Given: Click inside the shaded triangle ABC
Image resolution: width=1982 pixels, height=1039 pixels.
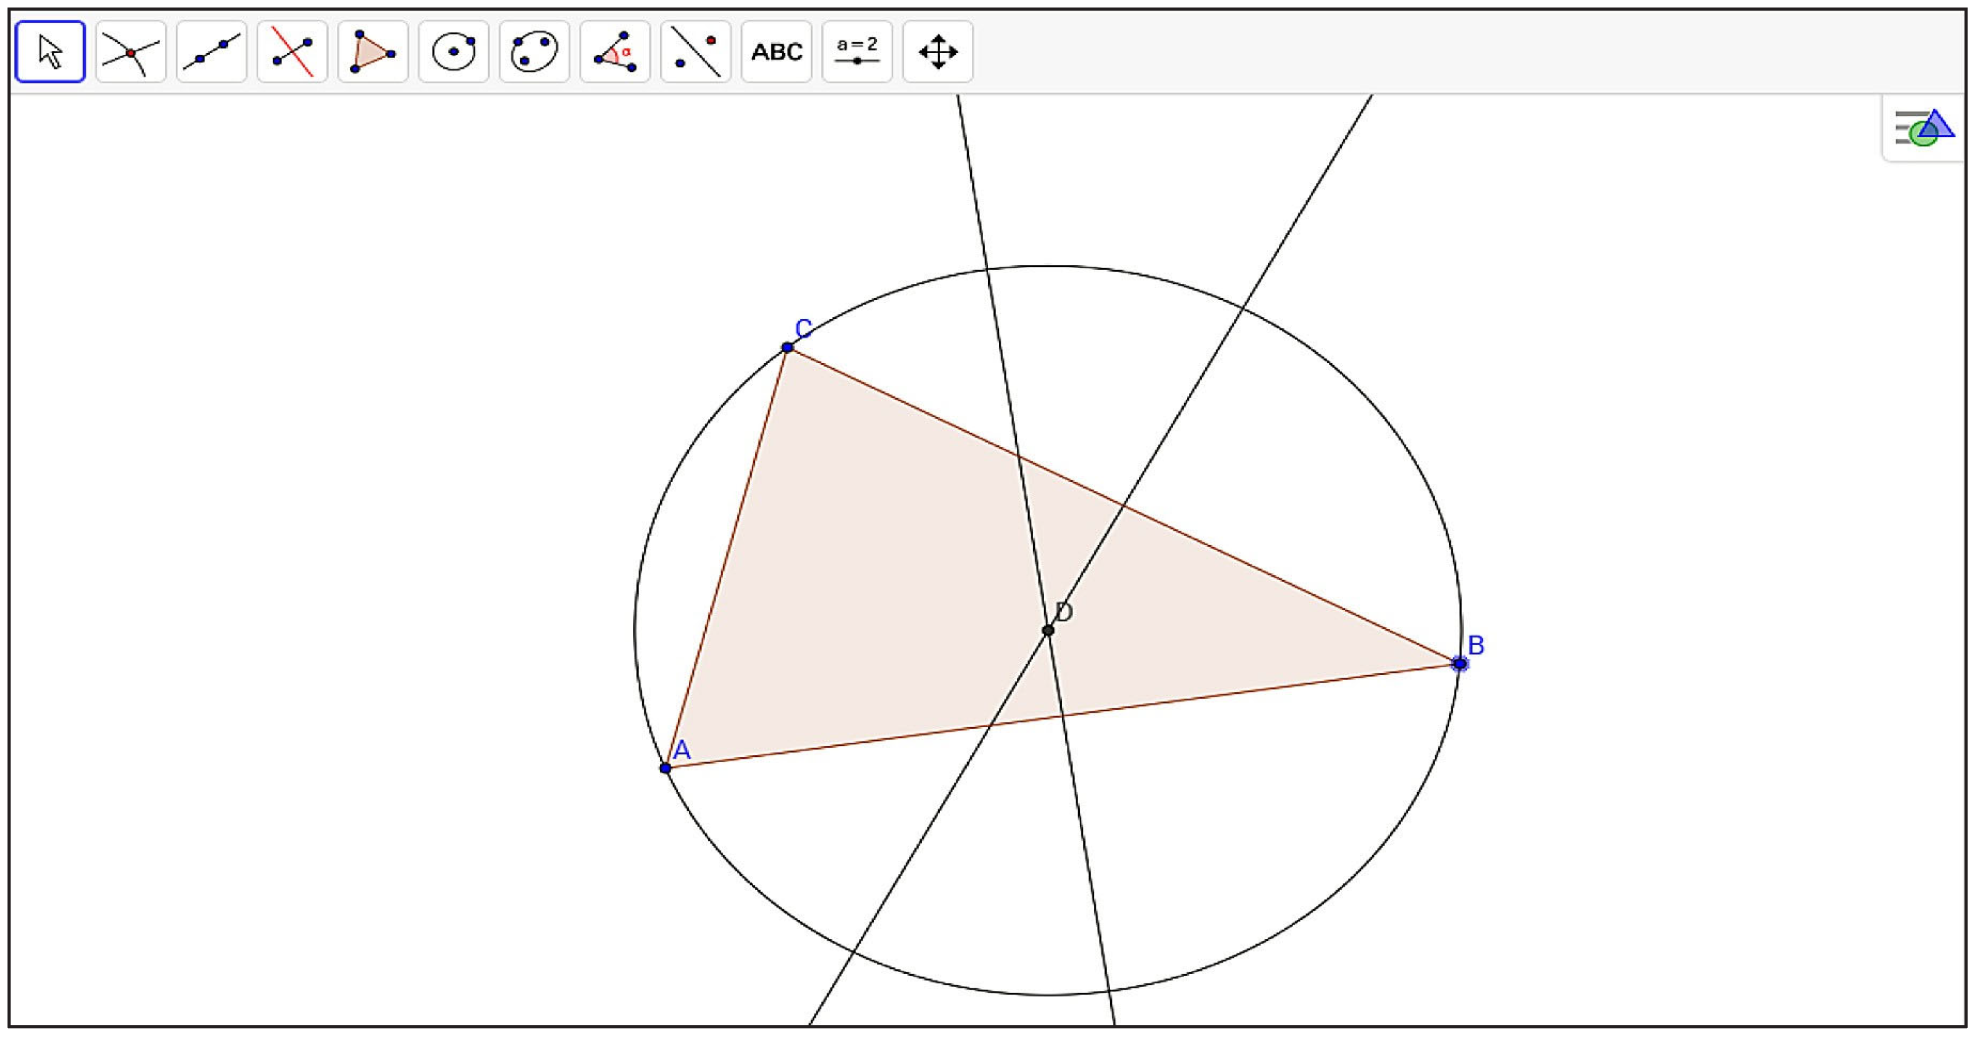Looking at the screenshot, I should point(869,585).
